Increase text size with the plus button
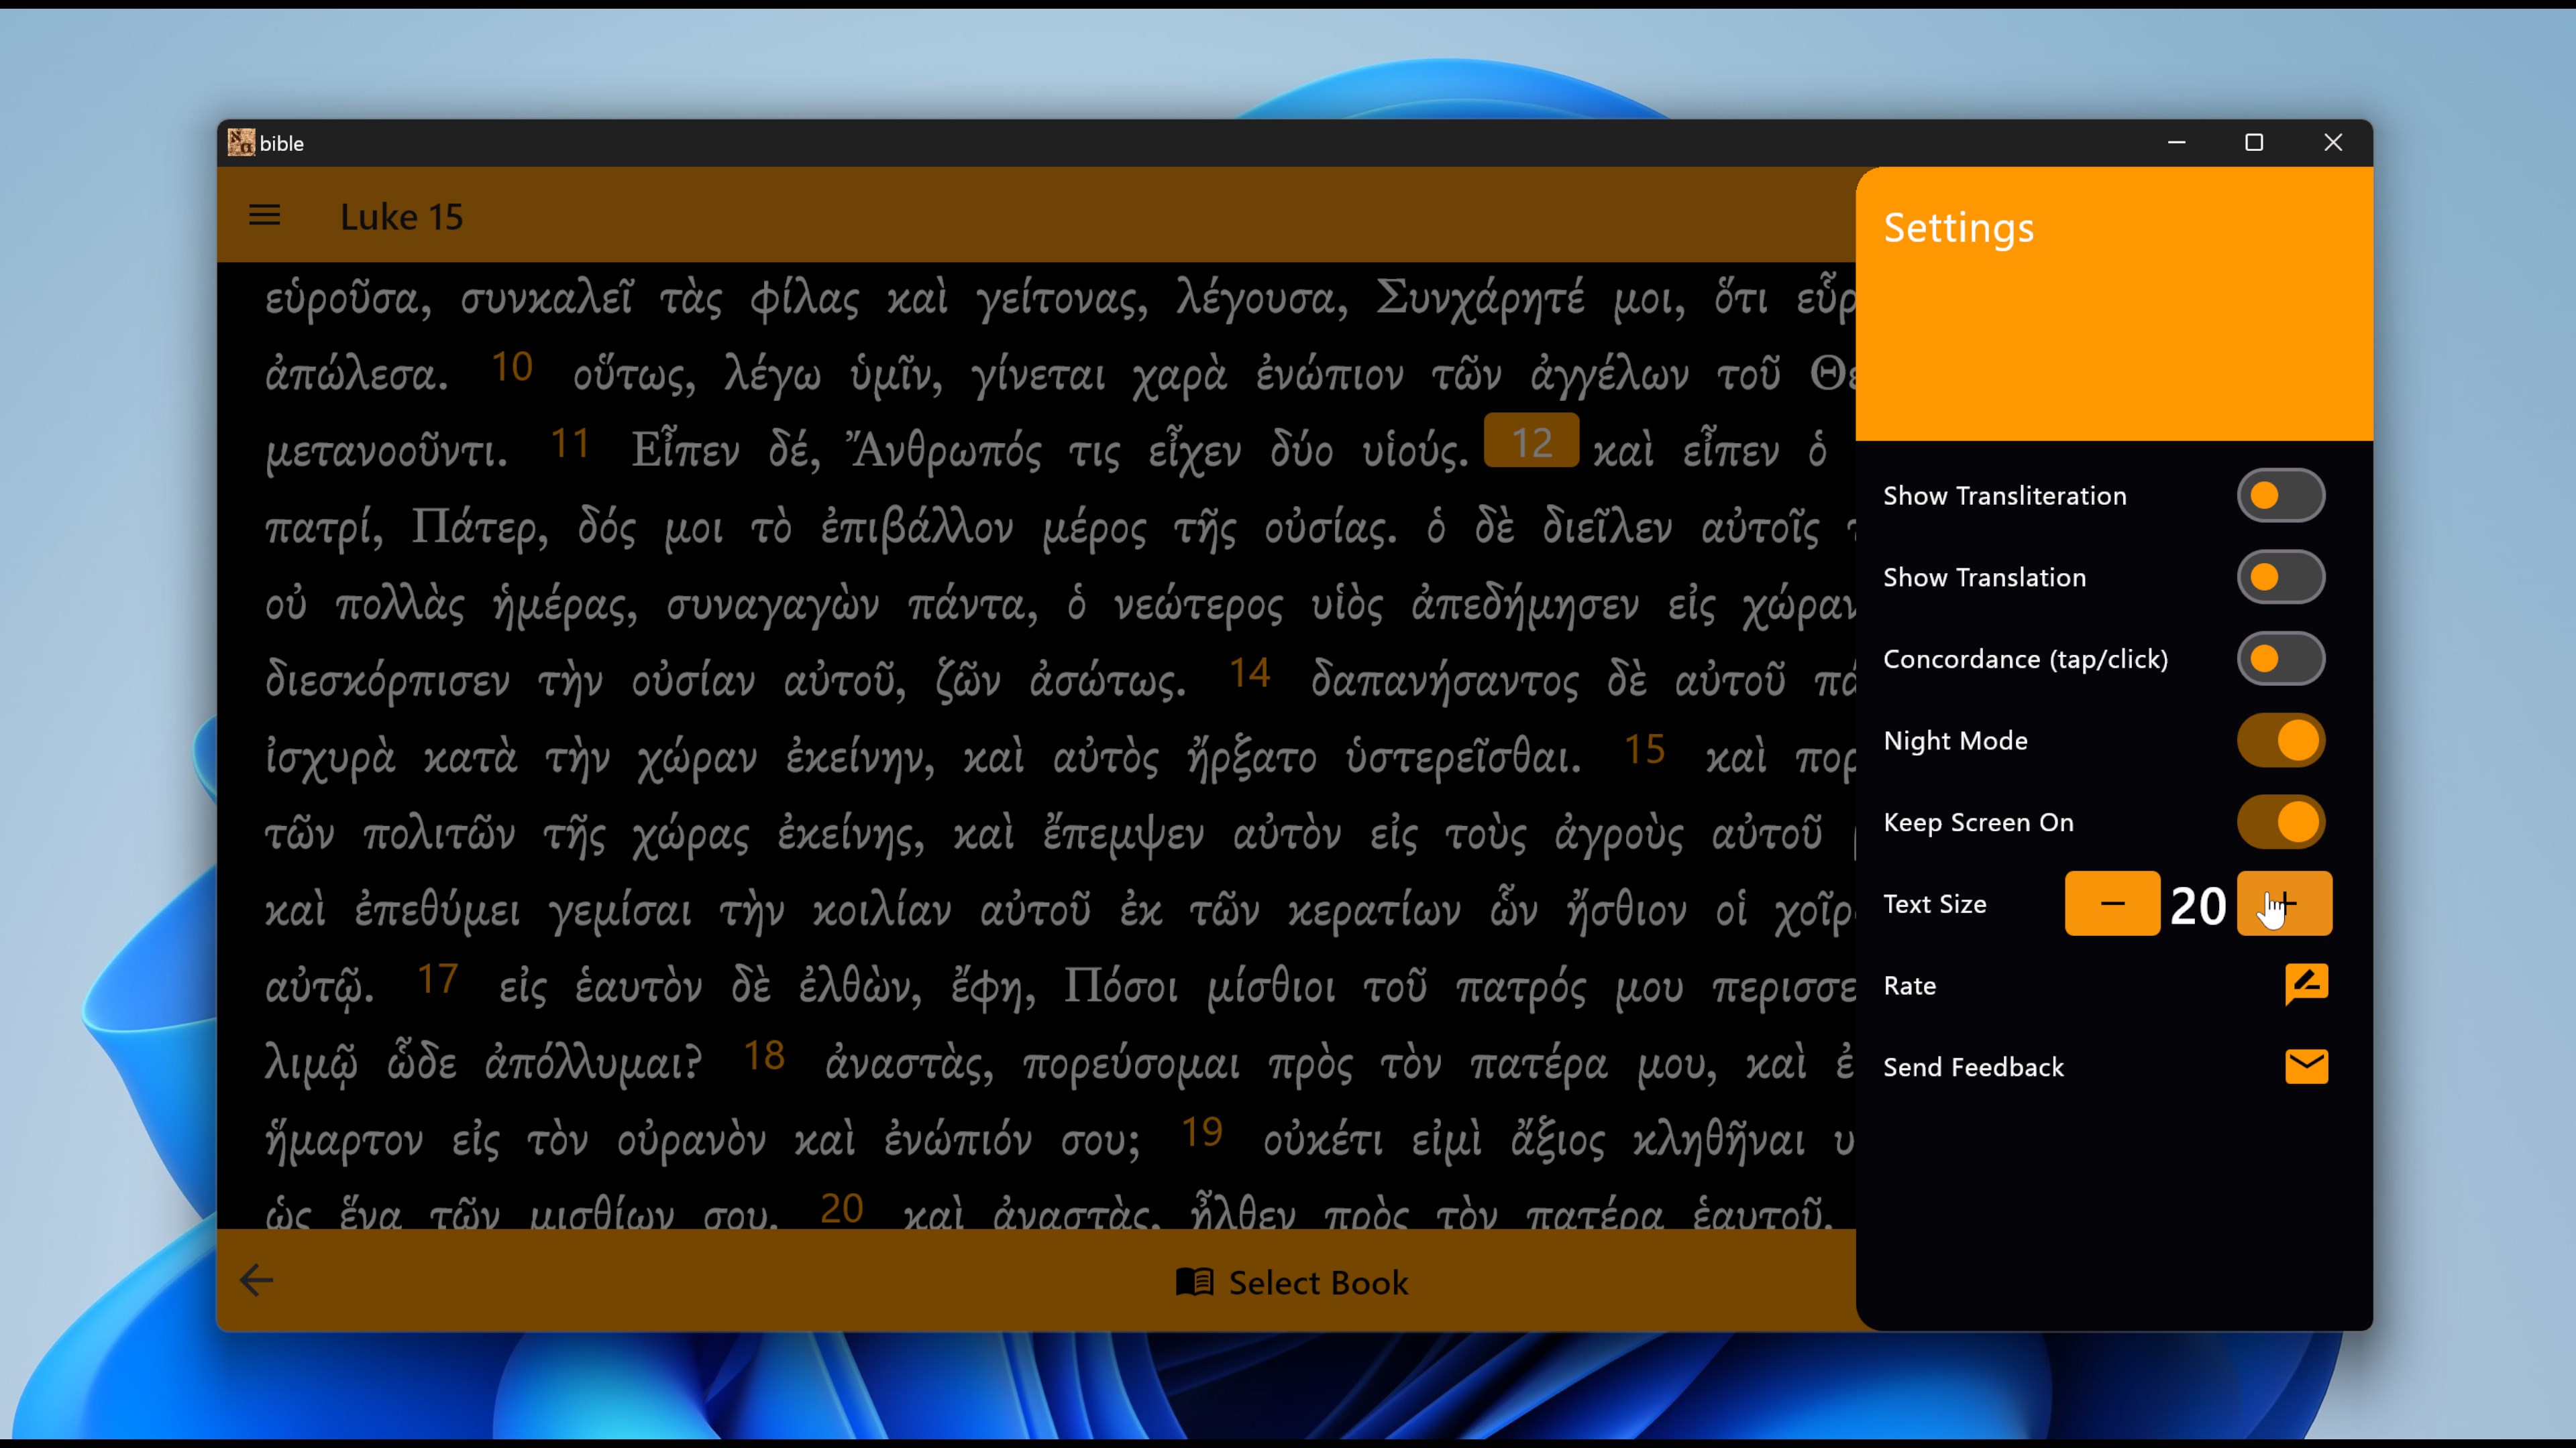The image size is (2576, 1448). pos(2285,904)
